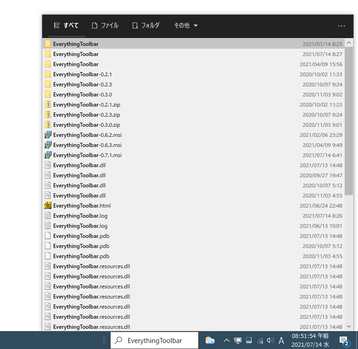Click icon of EverythingToolbar.log dated 2021/07/14 8:26
The width and height of the screenshot is (358, 349).
click(x=48, y=216)
